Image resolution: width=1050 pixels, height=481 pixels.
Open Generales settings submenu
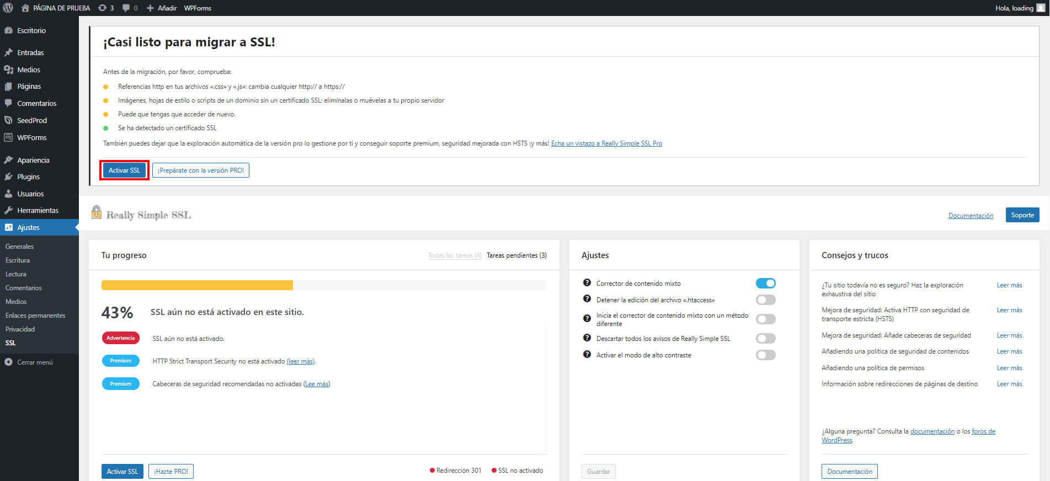(19, 247)
